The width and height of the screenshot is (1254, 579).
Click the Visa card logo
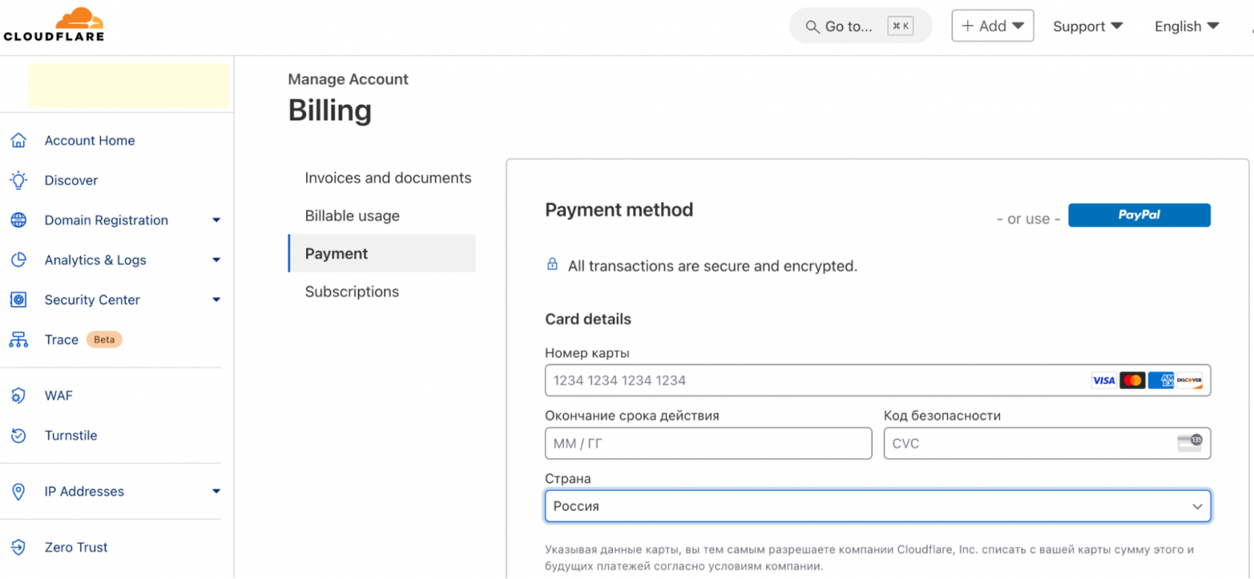[x=1104, y=381]
